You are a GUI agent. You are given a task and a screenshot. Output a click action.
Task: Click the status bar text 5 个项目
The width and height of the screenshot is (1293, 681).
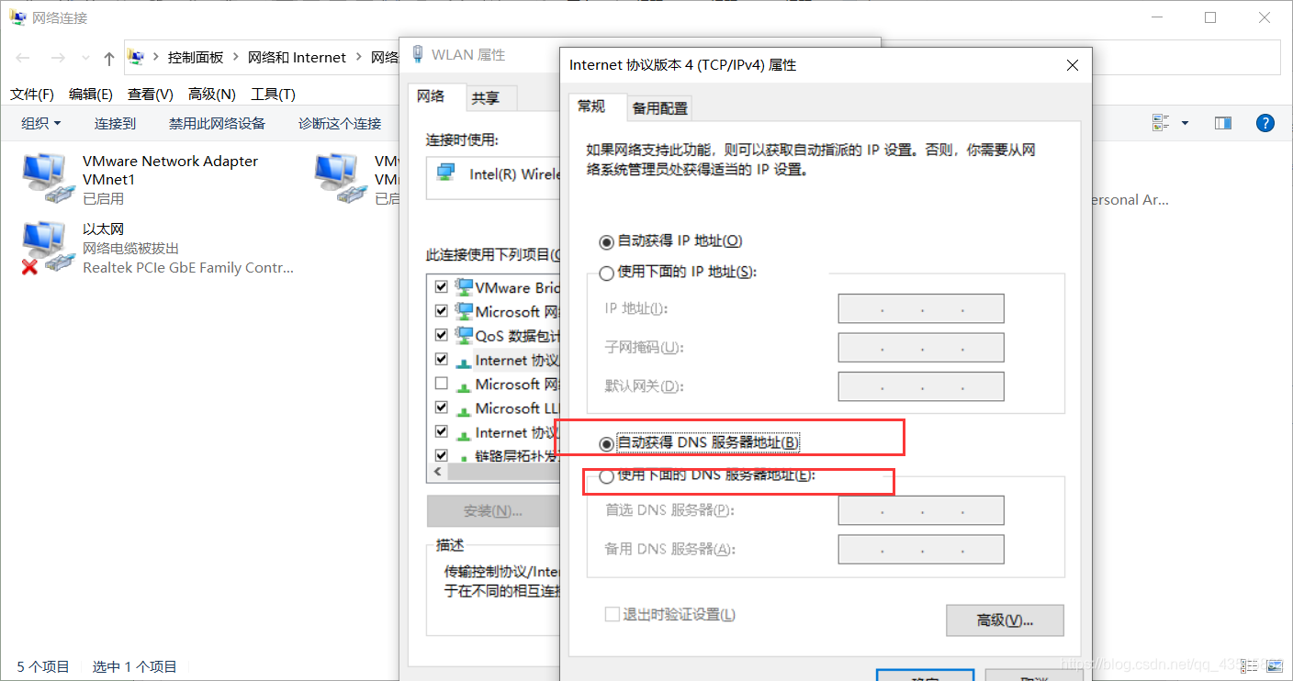43,667
